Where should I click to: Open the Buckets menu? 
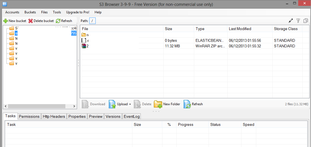pyautogui.click(x=30, y=12)
